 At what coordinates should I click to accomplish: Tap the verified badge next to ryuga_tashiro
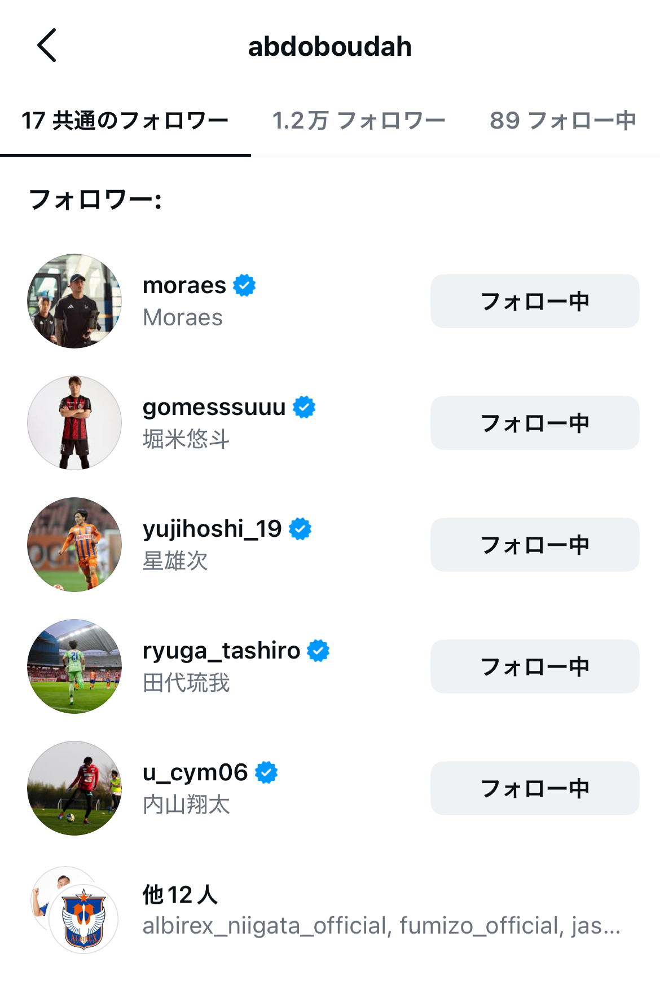pyautogui.click(x=318, y=651)
